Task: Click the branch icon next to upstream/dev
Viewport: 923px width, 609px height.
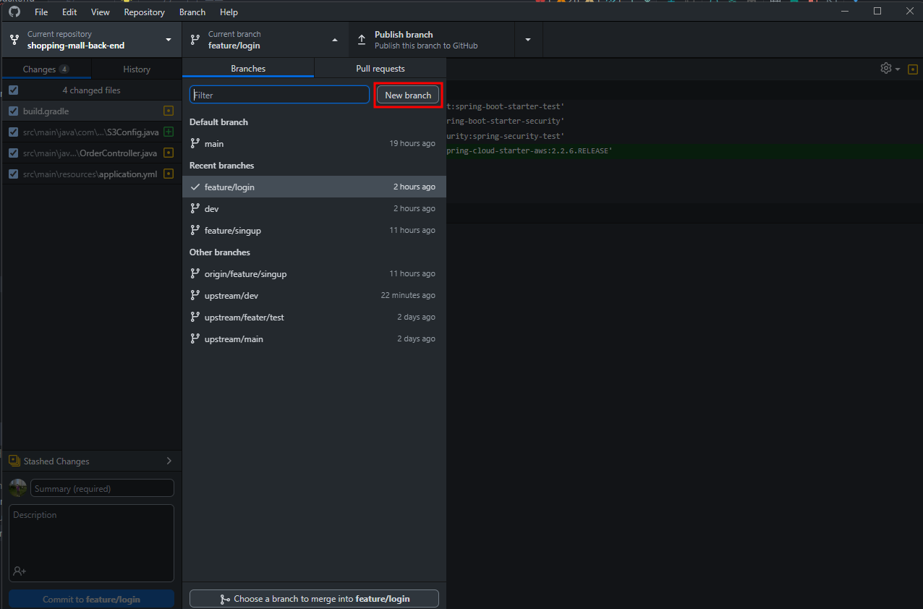Action: click(x=195, y=295)
